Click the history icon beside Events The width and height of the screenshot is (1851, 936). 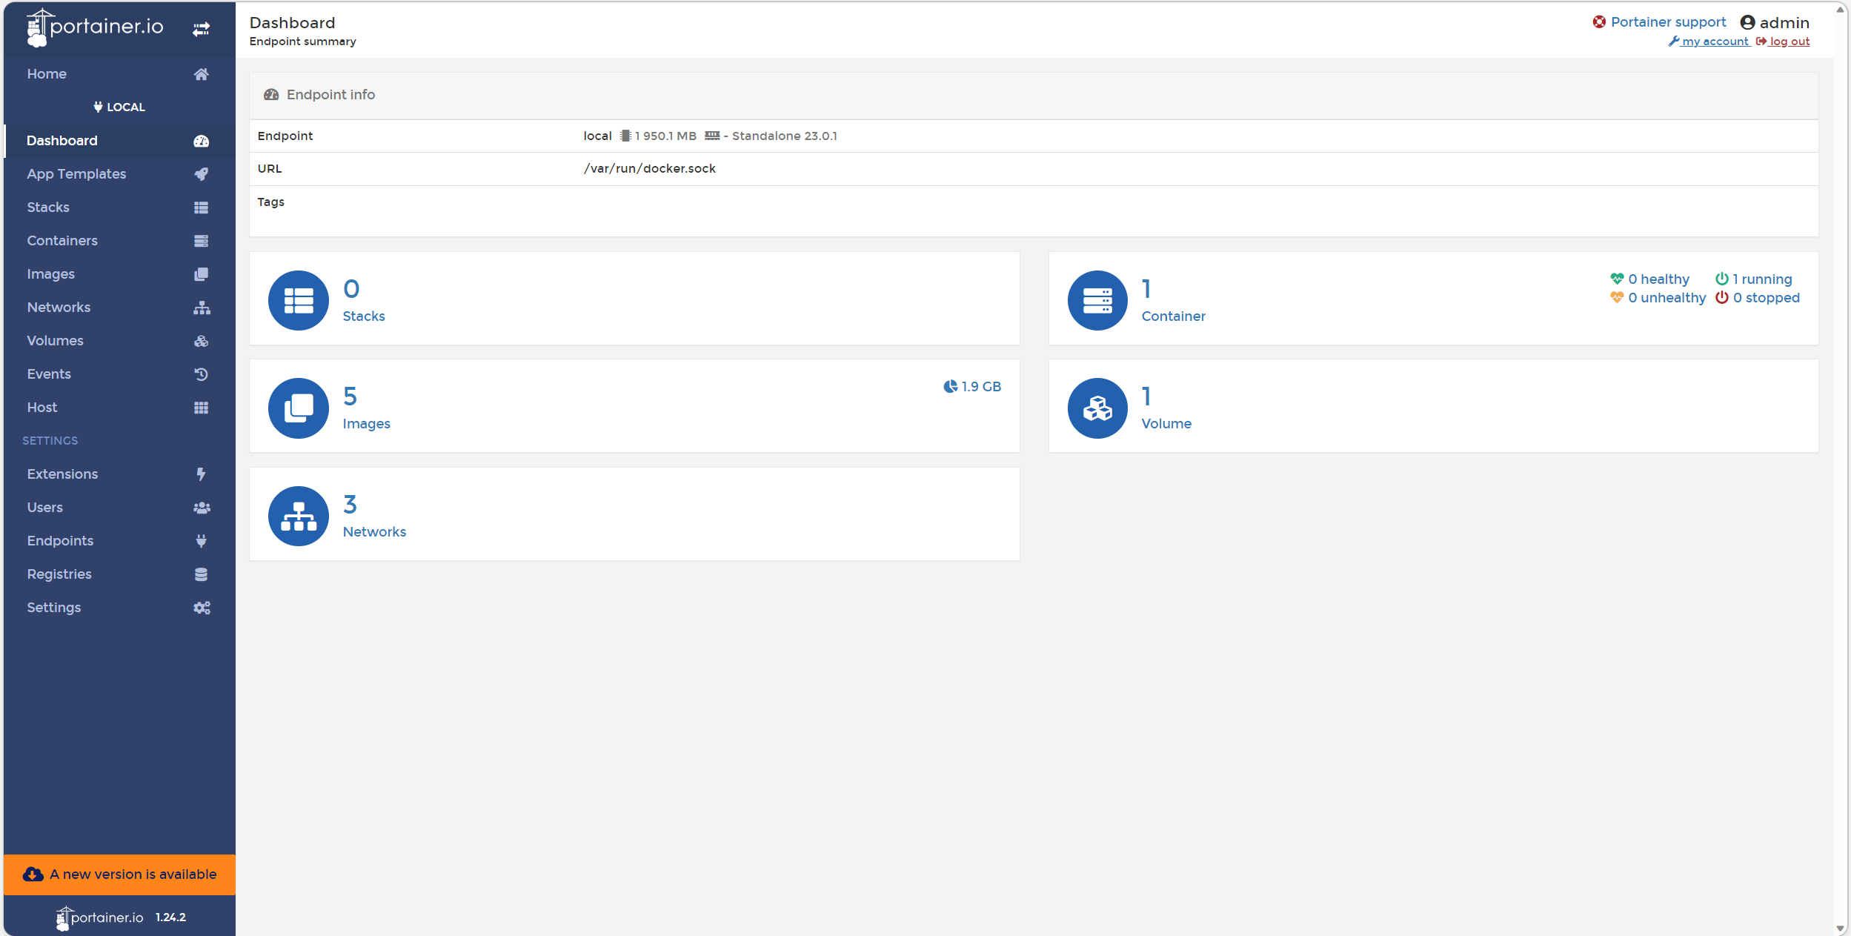(x=201, y=374)
